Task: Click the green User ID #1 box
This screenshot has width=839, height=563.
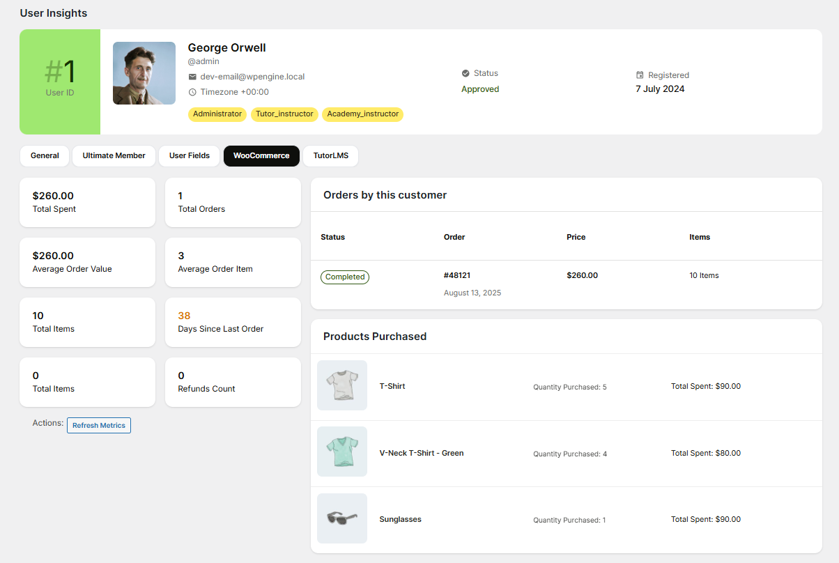Action: point(60,82)
